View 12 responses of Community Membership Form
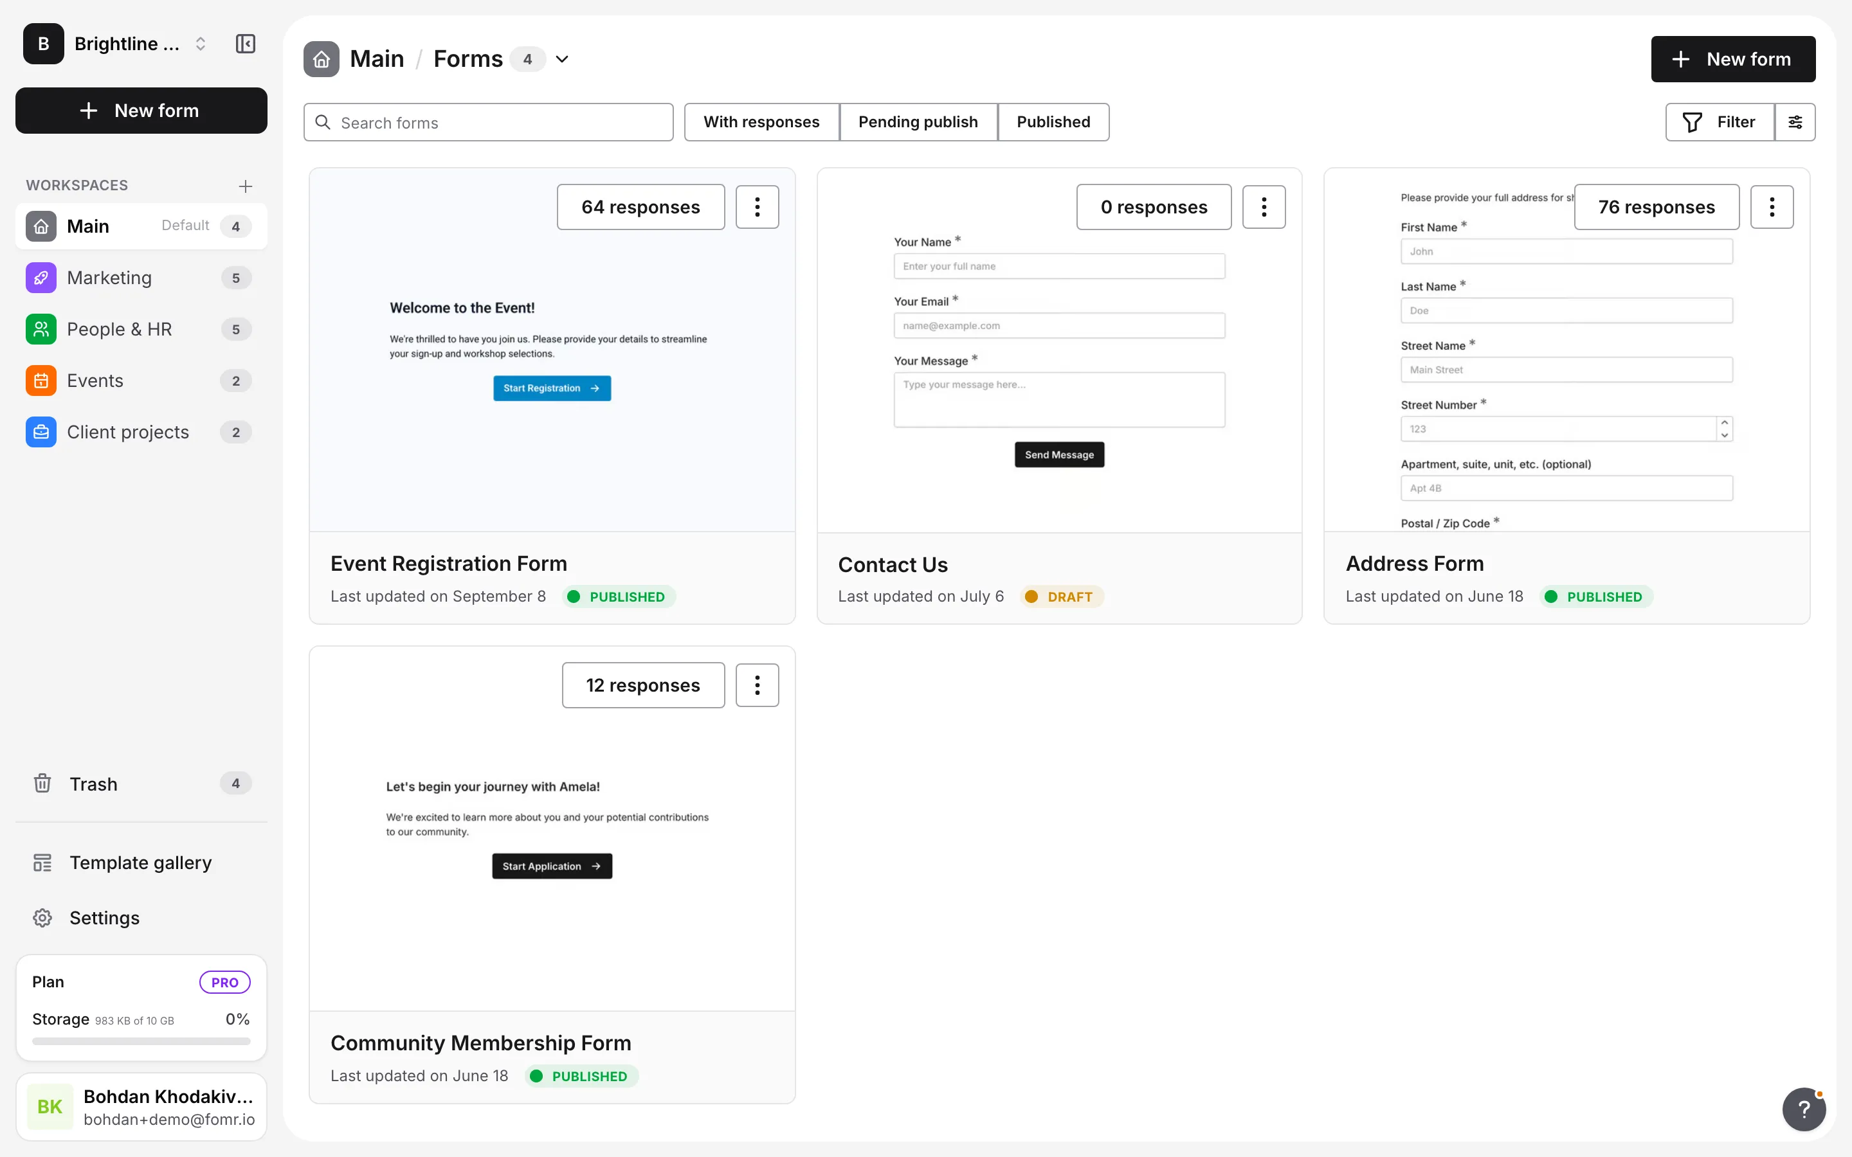 point(643,685)
